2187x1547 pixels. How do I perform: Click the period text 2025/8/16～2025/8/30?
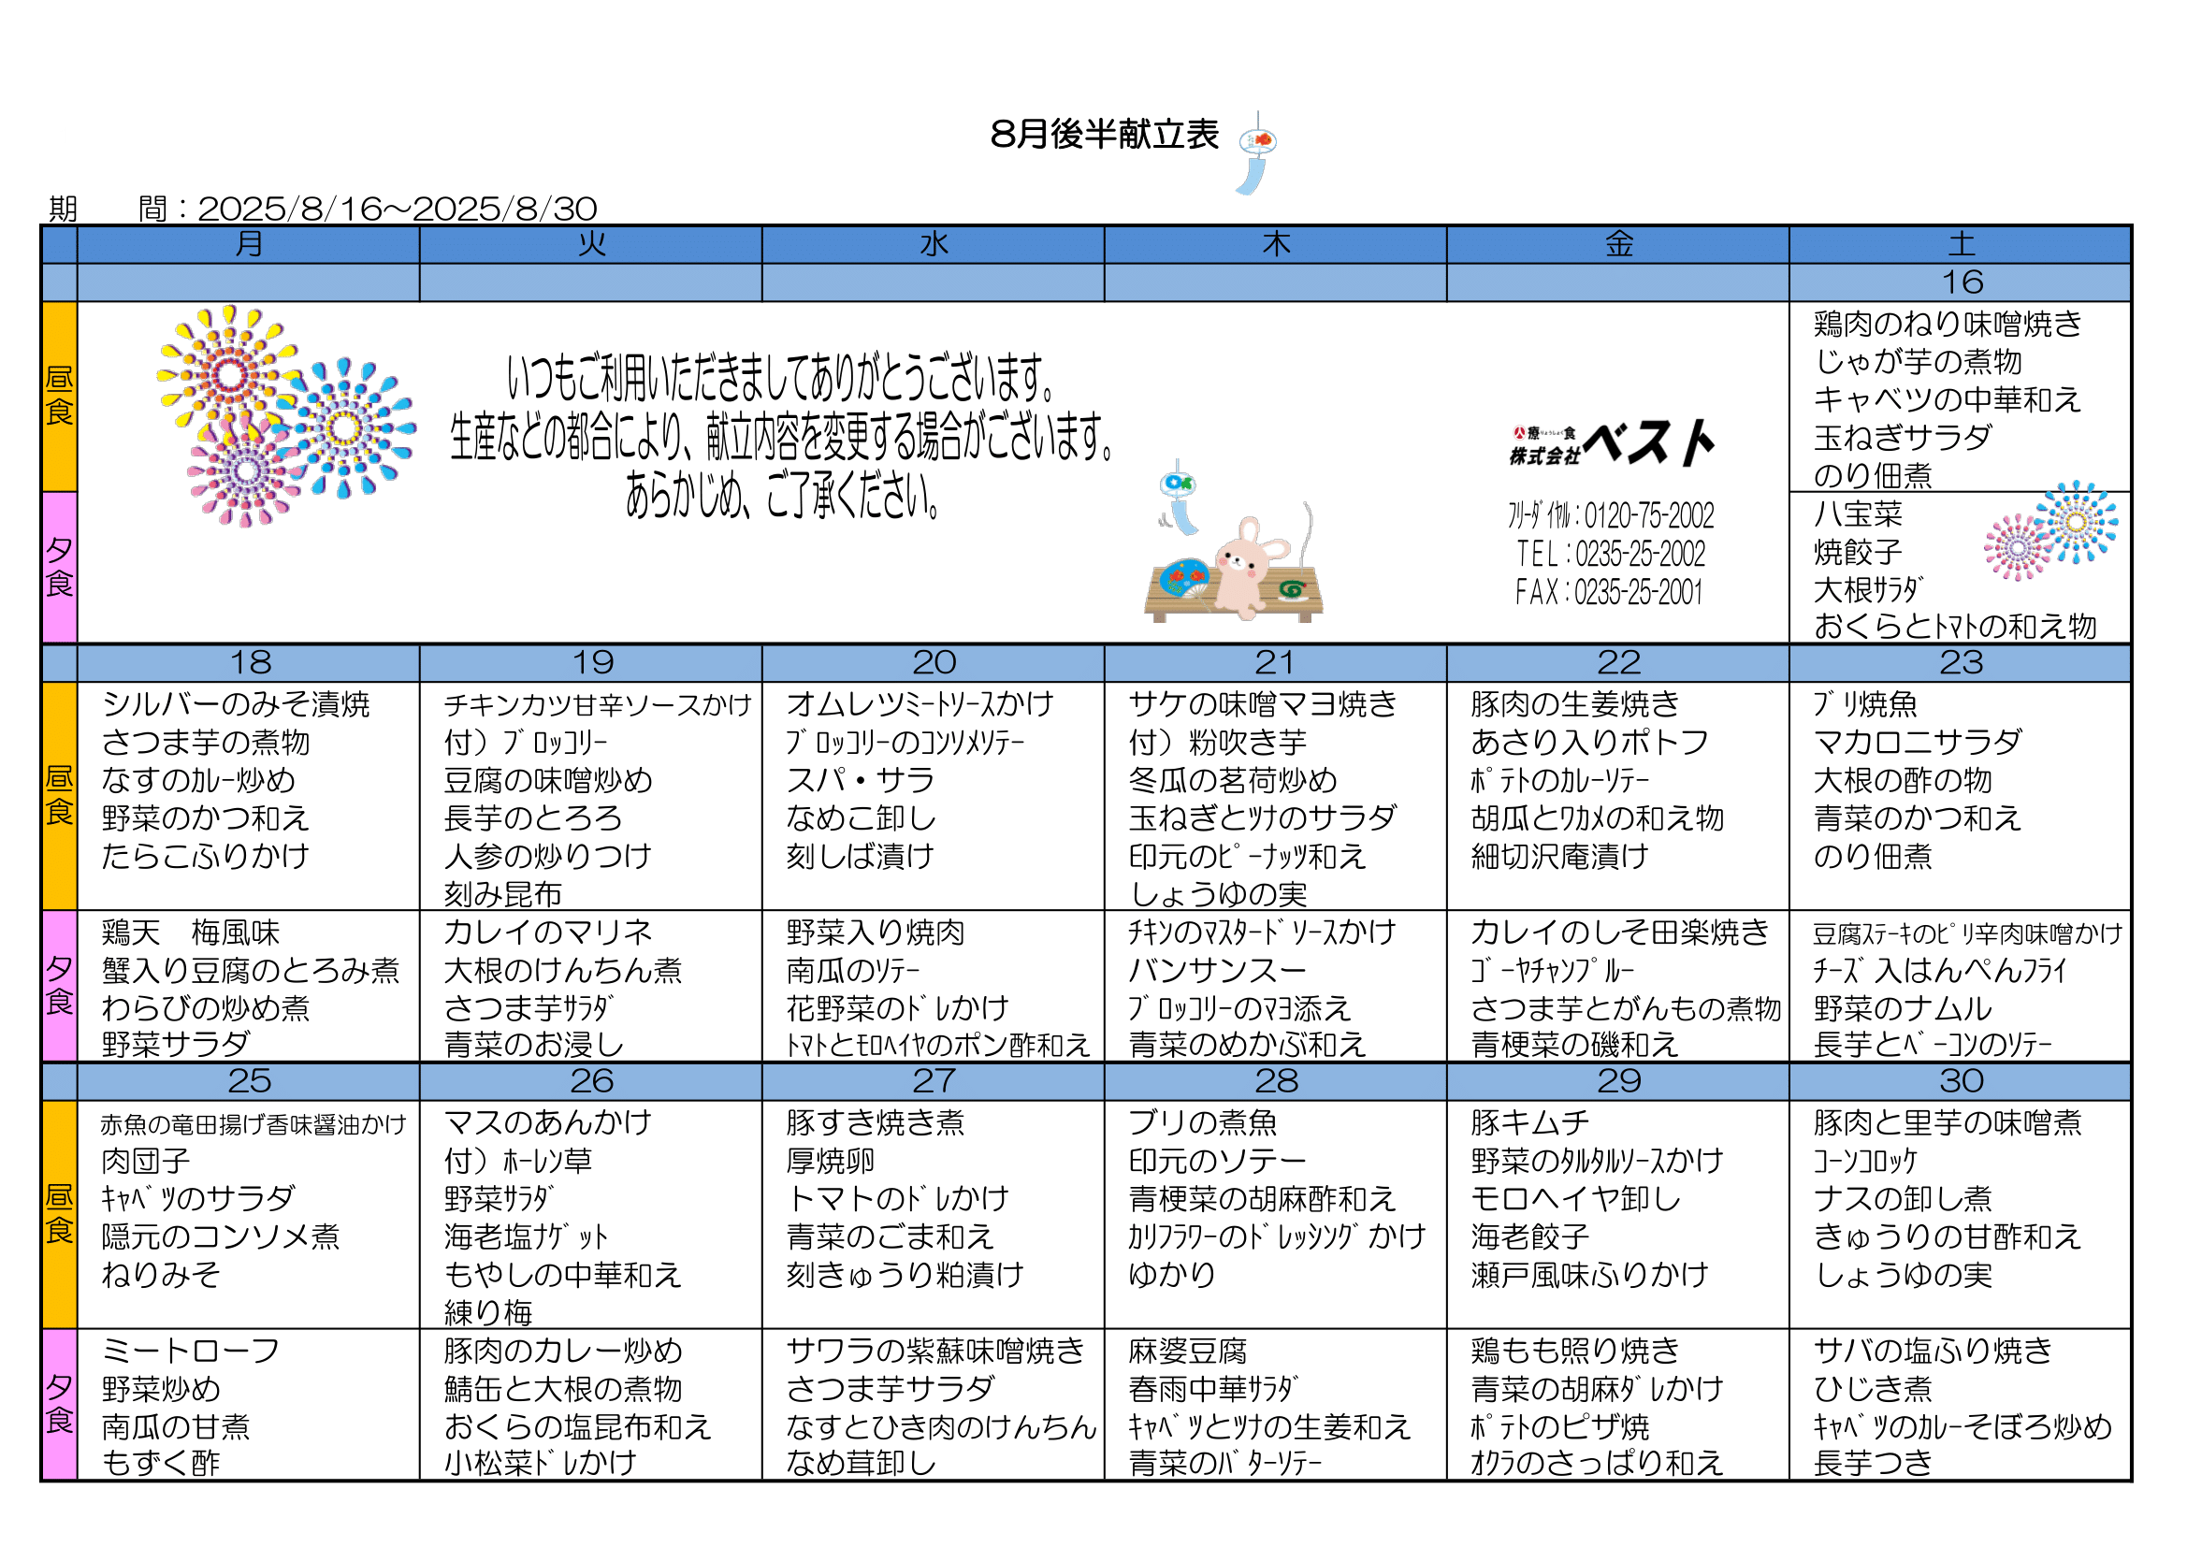click(x=398, y=209)
